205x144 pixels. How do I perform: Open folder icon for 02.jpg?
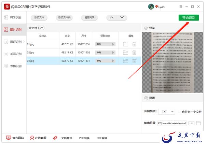tap(125, 53)
